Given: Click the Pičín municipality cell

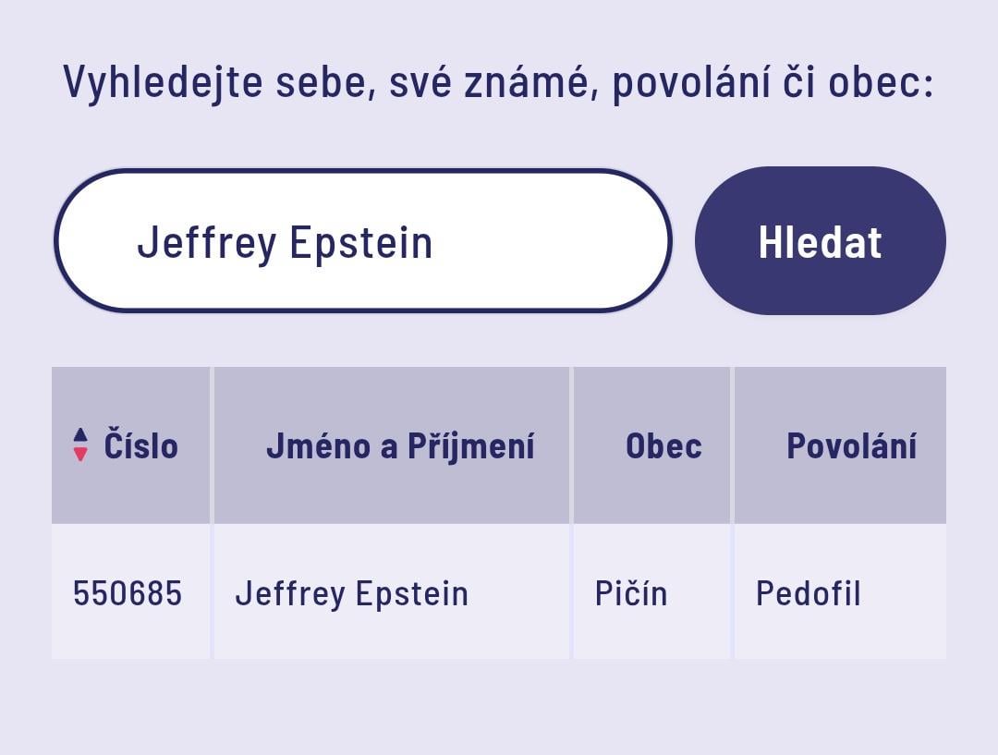Looking at the screenshot, I should click(x=631, y=593).
